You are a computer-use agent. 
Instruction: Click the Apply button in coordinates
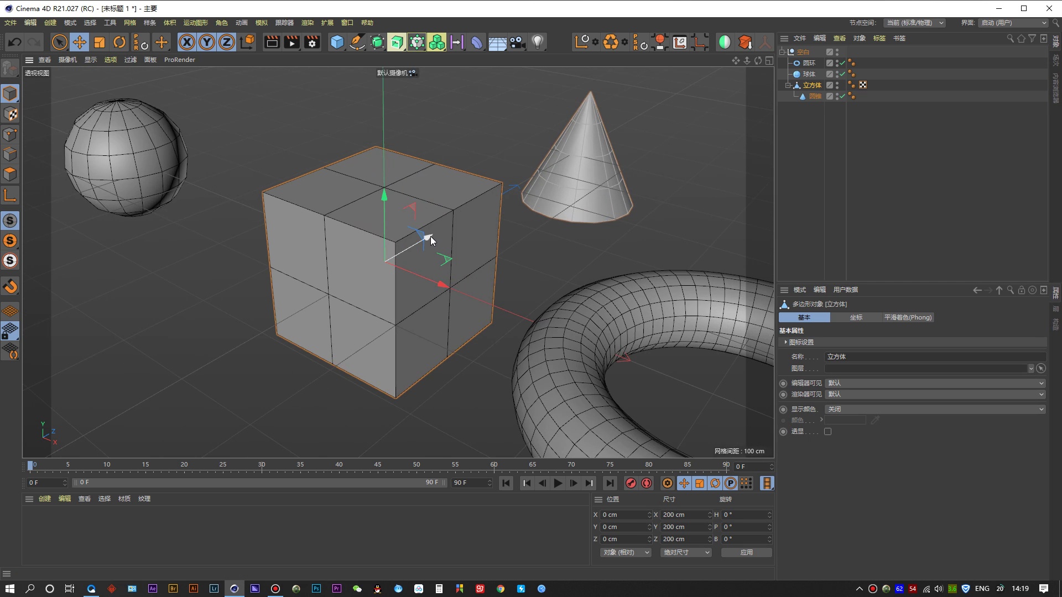[746, 552]
